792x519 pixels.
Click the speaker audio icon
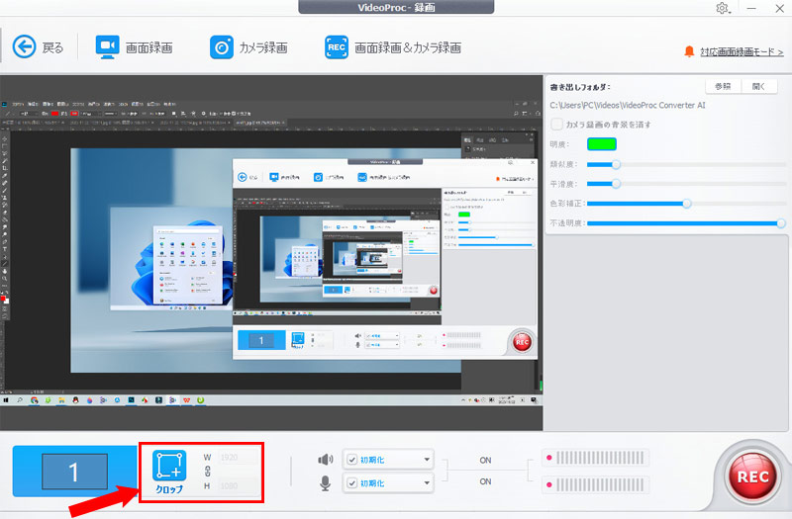coord(326,460)
